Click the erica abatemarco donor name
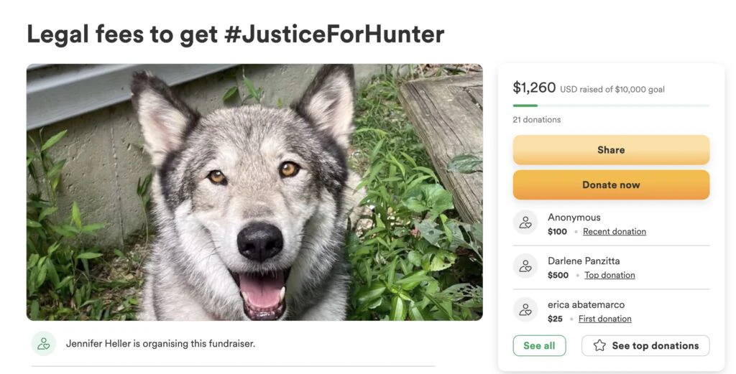This screenshot has height=374, width=736. pyautogui.click(x=586, y=304)
